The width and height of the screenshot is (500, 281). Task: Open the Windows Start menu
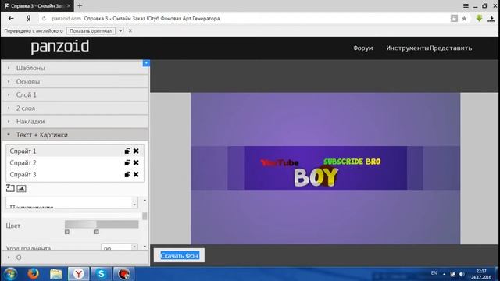click(10, 274)
